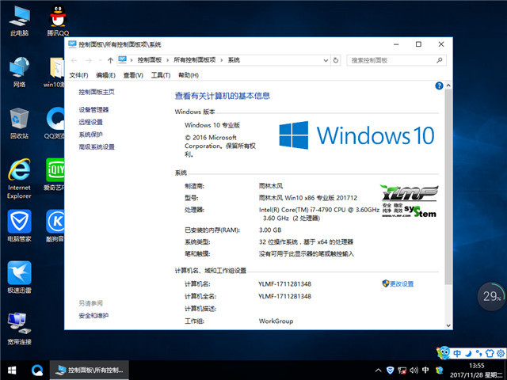Select the computer name YLMF-1711281348 text

point(284,284)
